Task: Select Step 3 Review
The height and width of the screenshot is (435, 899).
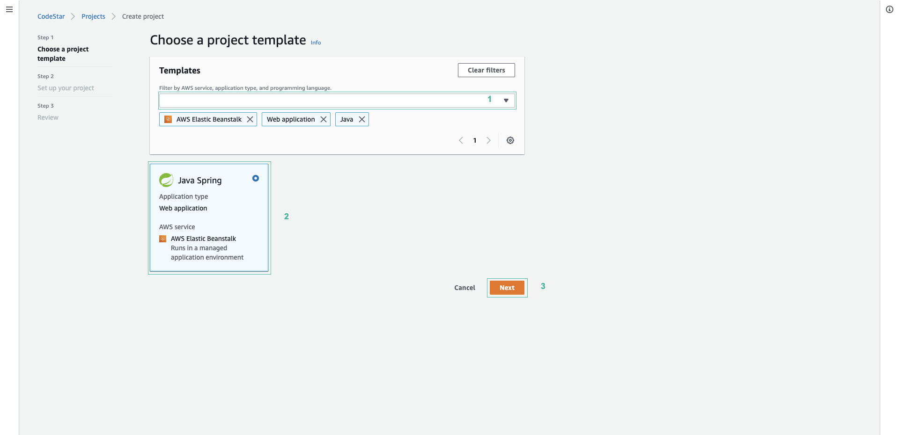Action: 48,117
